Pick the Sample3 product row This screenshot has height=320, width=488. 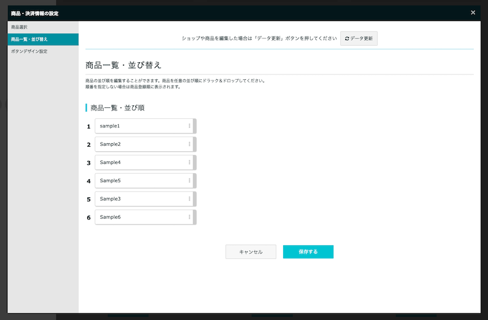point(140,199)
